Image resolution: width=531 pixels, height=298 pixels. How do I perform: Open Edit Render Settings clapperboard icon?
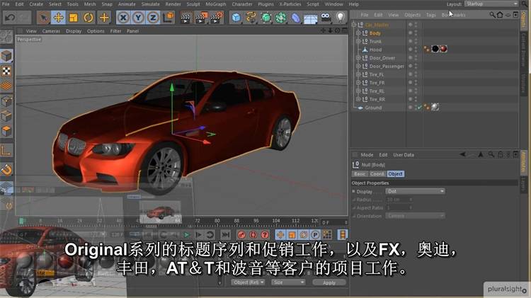pyautogui.click(x=217, y=17)
